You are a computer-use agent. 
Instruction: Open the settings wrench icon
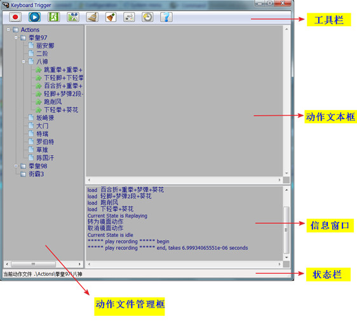click(129, 17)
